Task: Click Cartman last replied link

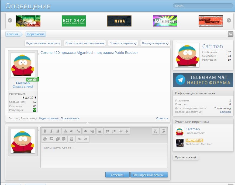Action: pyautogui.click(x=225, y=112)
